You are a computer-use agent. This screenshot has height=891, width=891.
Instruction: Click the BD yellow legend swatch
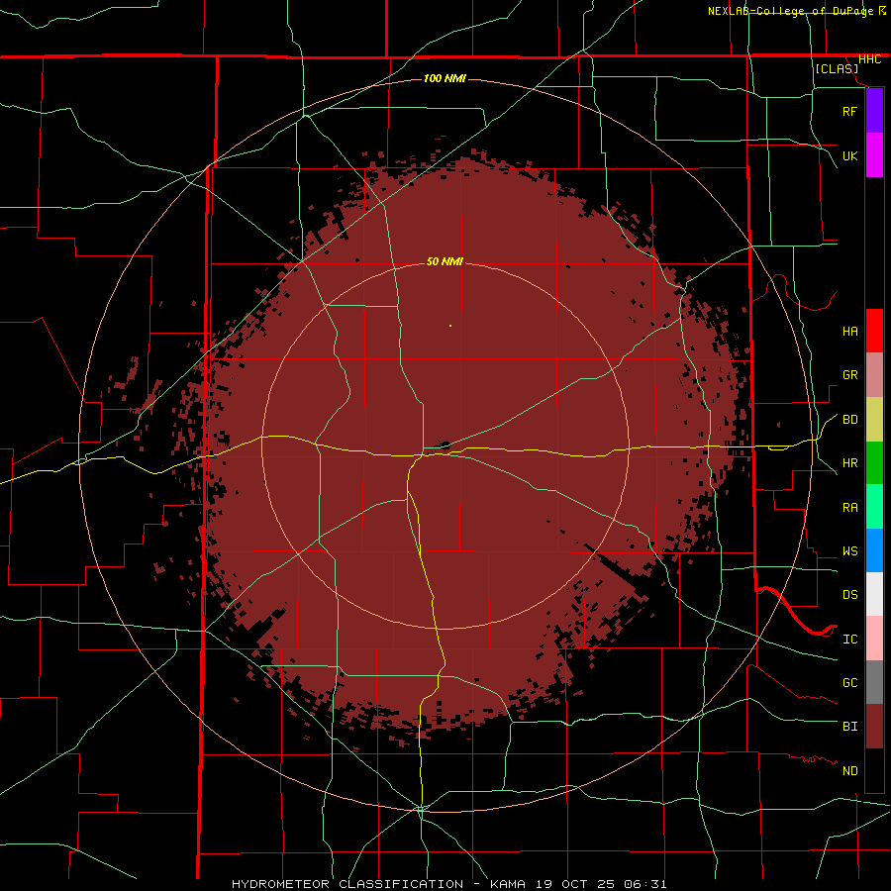point(874,420)
